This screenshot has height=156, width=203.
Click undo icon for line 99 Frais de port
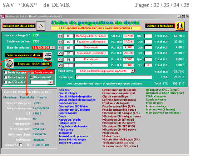coord(60,60)
